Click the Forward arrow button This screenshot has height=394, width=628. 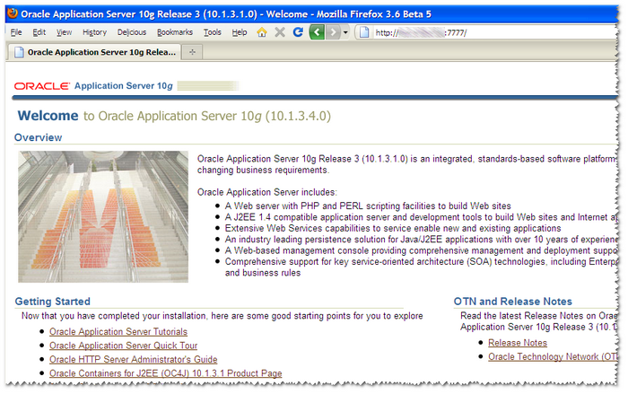point(333,32)
